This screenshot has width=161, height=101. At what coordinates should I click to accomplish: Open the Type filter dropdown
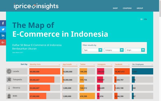click(92, 50)
